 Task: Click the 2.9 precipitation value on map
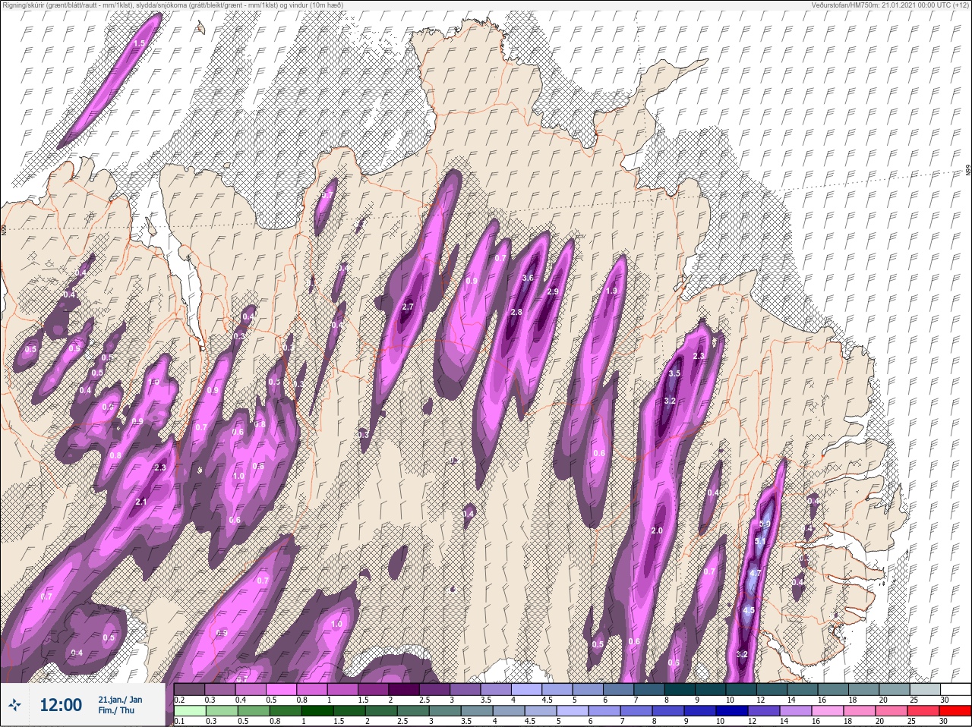(x=553, y=291)
